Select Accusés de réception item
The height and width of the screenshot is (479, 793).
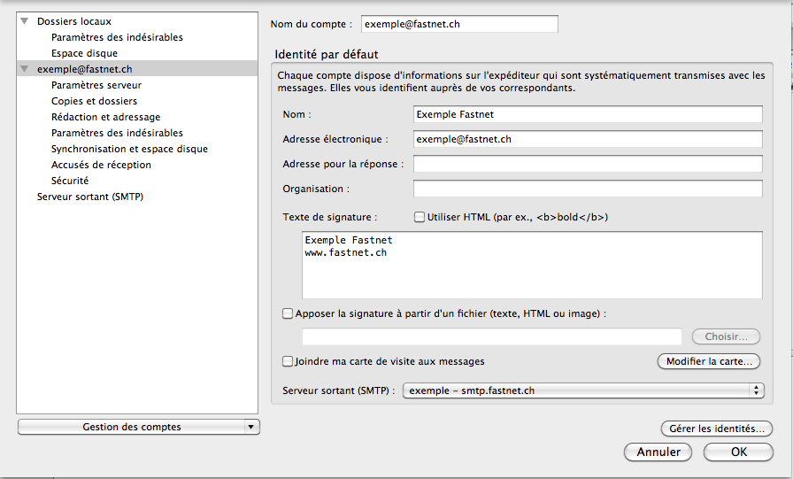pyautogui.click(x=101, y=165)
